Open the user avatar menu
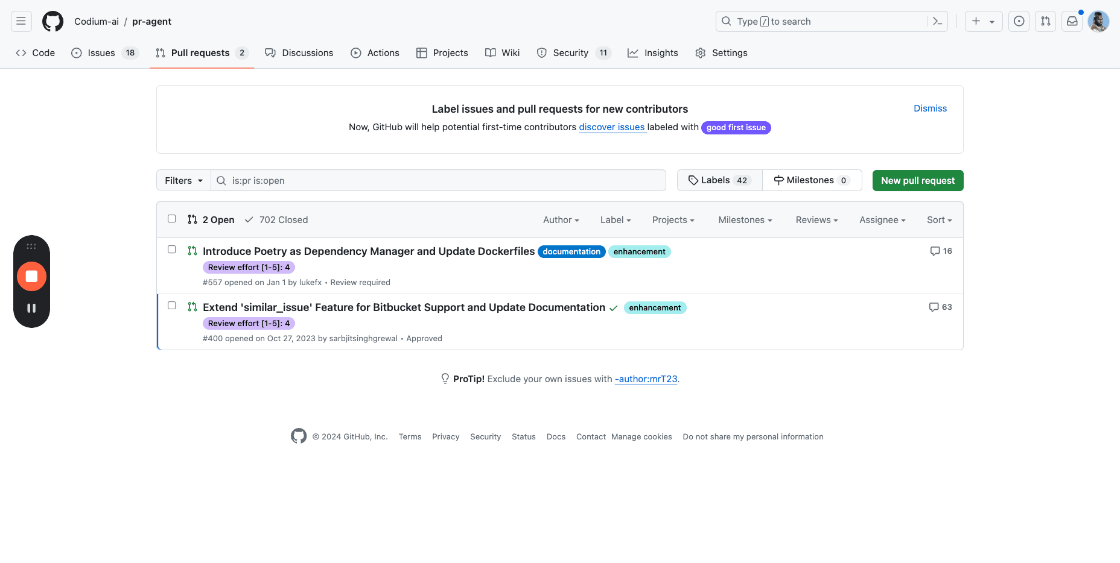The height and width of the screenshot is (563, 1120). click(x=1098, y=21)
